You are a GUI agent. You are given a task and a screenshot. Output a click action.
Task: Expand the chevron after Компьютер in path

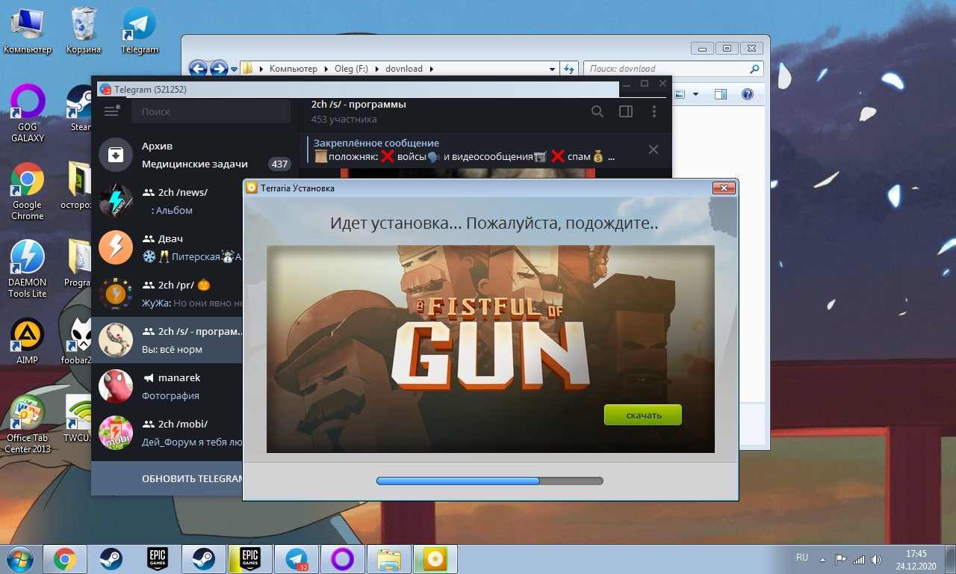(x=326, y=69)
